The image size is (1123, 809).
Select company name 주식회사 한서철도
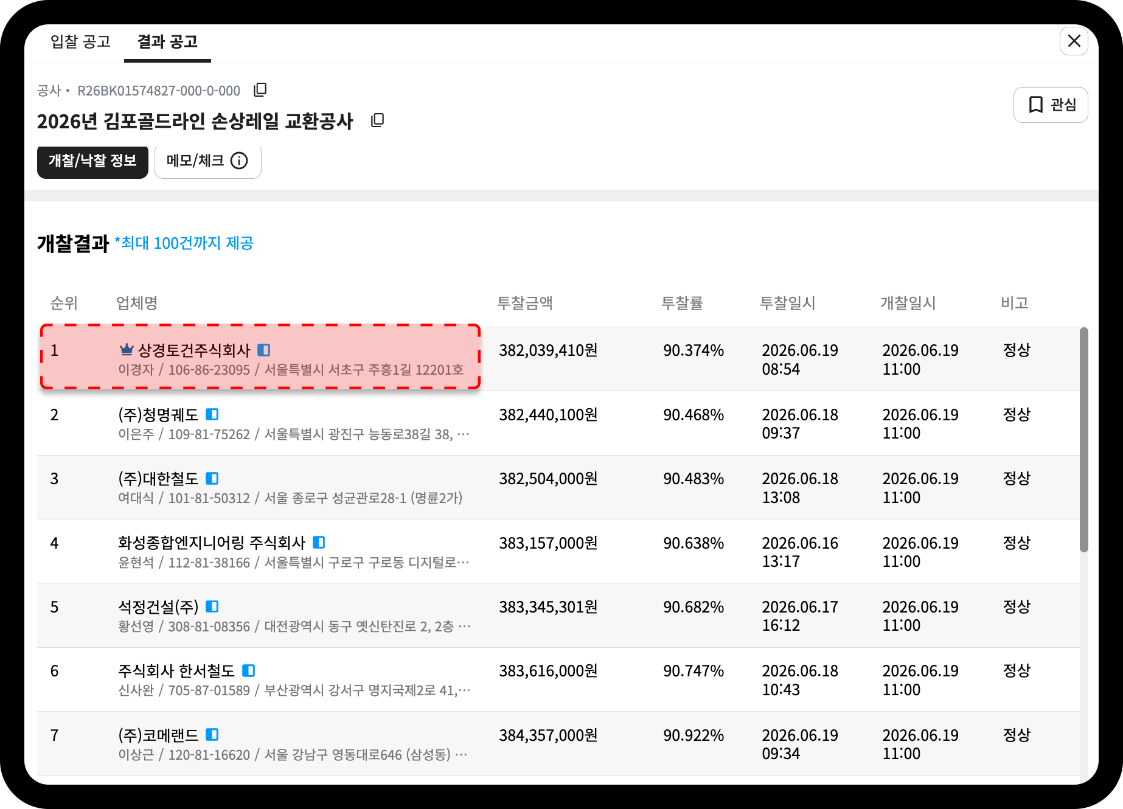point(176,671)
